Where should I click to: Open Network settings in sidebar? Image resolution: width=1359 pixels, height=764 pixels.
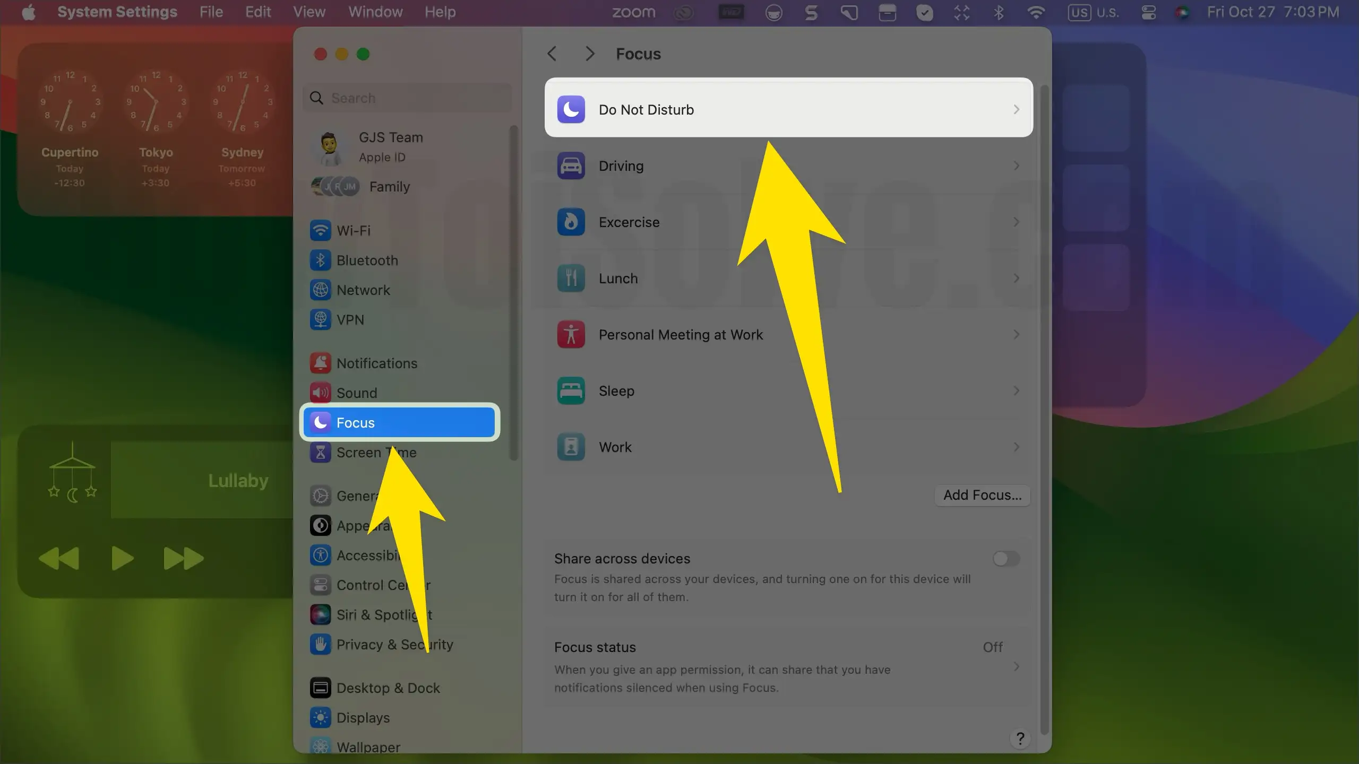pos(399,290)
